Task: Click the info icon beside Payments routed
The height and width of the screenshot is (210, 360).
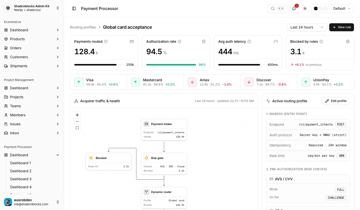Action: click(106, 41)
